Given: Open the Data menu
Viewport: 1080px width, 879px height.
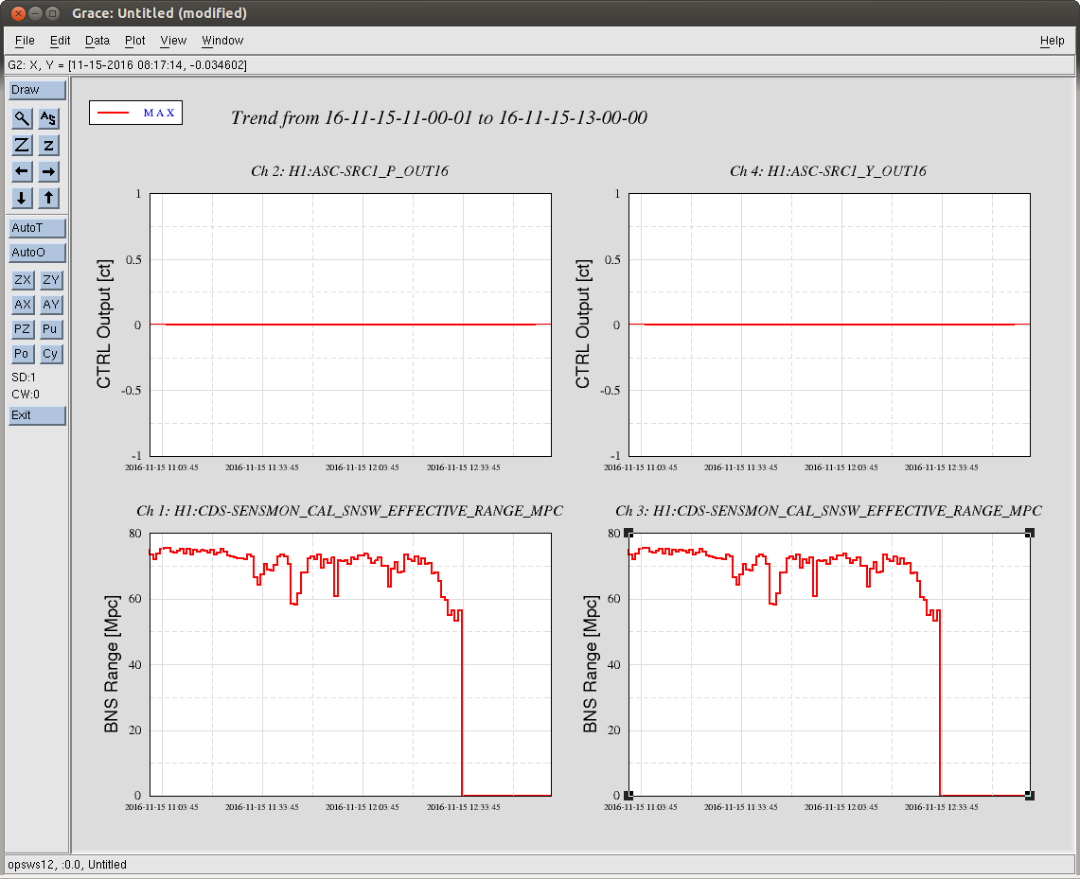Looking at the screenshot, I should (x=97, y=41).
